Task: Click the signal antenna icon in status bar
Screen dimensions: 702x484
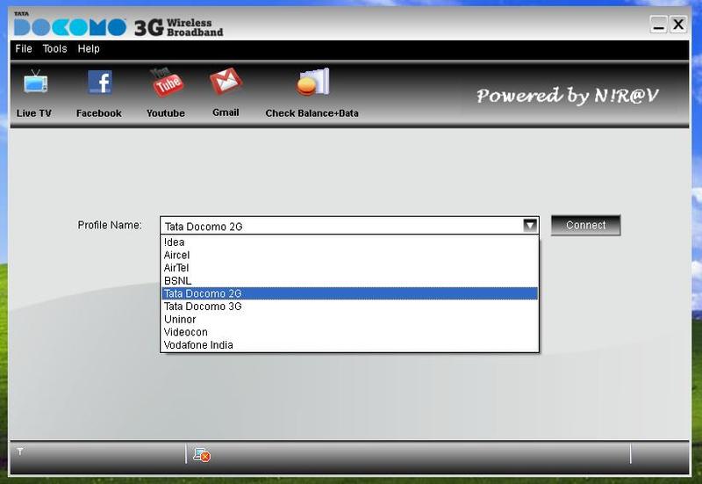Action: point(20,451)
